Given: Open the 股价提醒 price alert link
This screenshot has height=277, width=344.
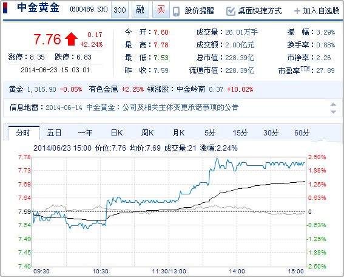Looking at the screenshot, I should click(x=199, y=11).
